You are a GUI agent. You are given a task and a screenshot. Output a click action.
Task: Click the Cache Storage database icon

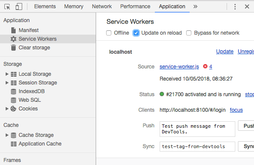point(13,135)
